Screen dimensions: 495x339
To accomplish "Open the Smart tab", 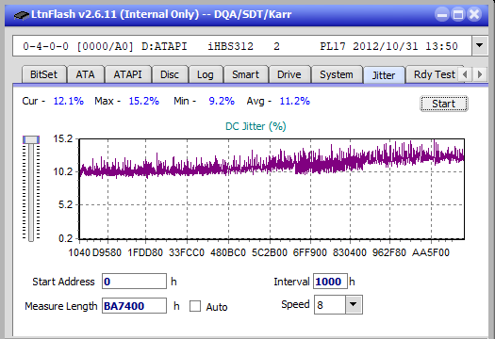I will [x=245, y=74].
